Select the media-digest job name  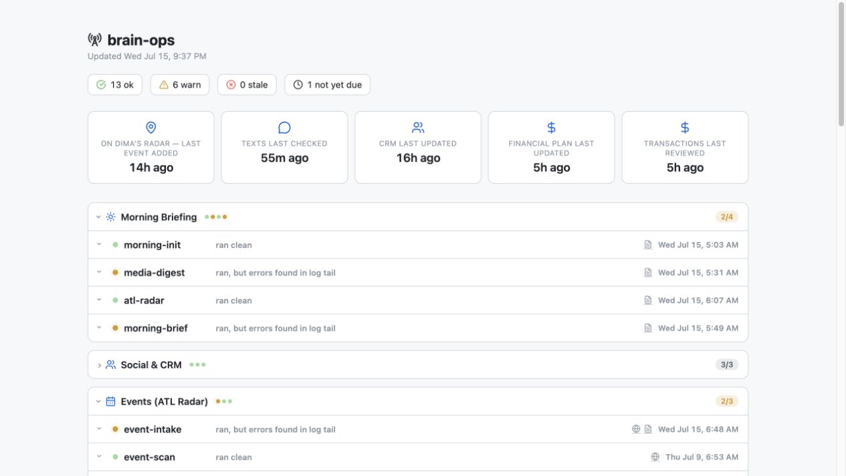154,273
